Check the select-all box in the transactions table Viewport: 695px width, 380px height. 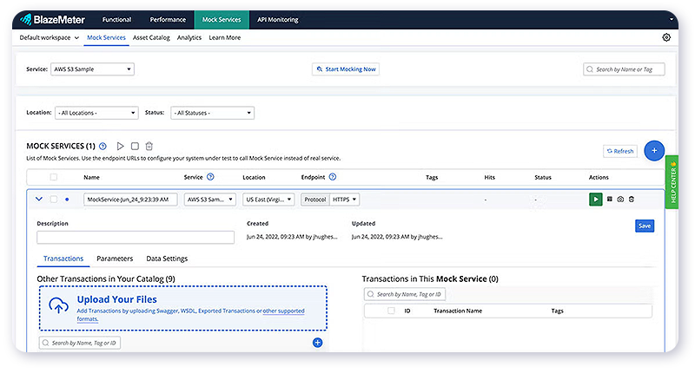click(x=391, y=310)
